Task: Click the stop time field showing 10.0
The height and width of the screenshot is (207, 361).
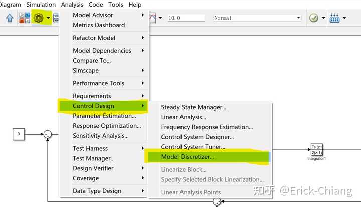Action: pos(186,18)
